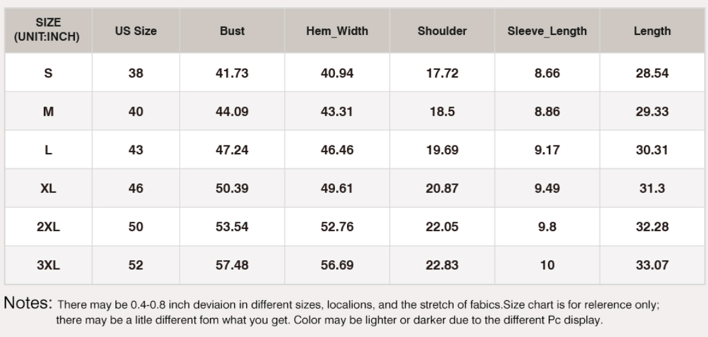This screenshot has height=337, width=708.
Task: Select the US size value 46
Action: [136, 188]
